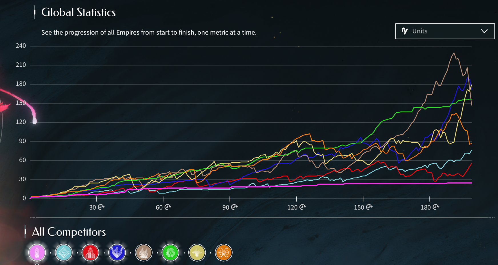Viewport: 498px width, 265px height.
Task: Toggle the green circular empire emblem
Action: tap(170, 253)
